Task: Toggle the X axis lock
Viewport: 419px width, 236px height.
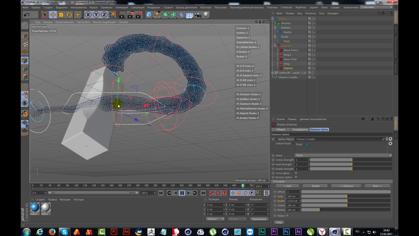Action: point(88,15)
